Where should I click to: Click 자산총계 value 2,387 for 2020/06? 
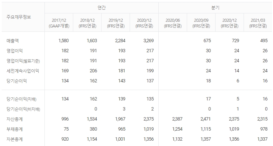pos(177,119)
